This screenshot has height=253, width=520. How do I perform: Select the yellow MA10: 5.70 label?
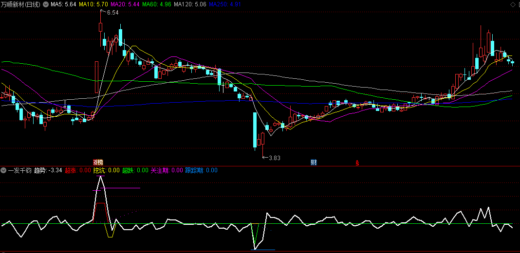point(93,5)
